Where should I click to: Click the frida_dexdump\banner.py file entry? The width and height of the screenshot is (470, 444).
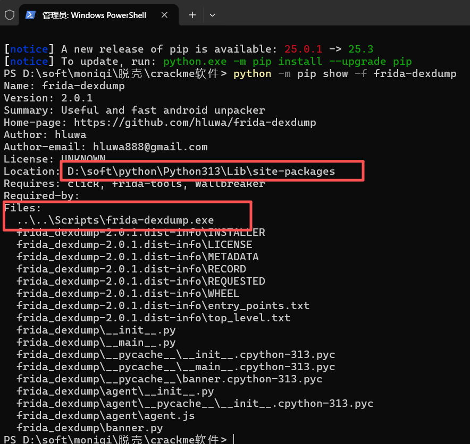pos(90,428)
